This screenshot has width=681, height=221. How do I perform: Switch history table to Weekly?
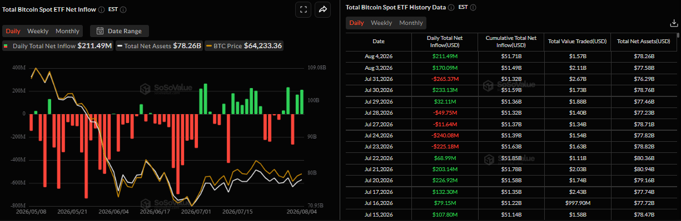[381, 23]
